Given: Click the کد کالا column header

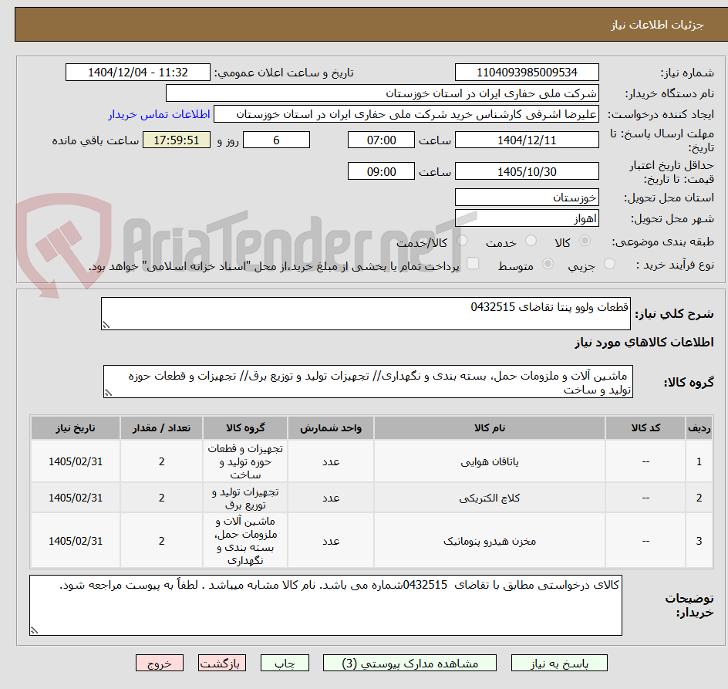Looking at the screenshot, I should [x=645, y=428].
